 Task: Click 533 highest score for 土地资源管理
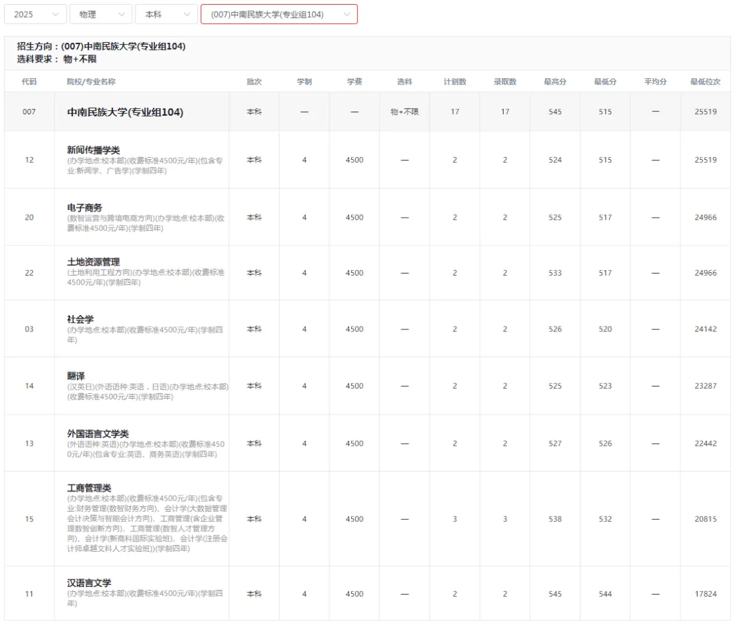[555, 273]
